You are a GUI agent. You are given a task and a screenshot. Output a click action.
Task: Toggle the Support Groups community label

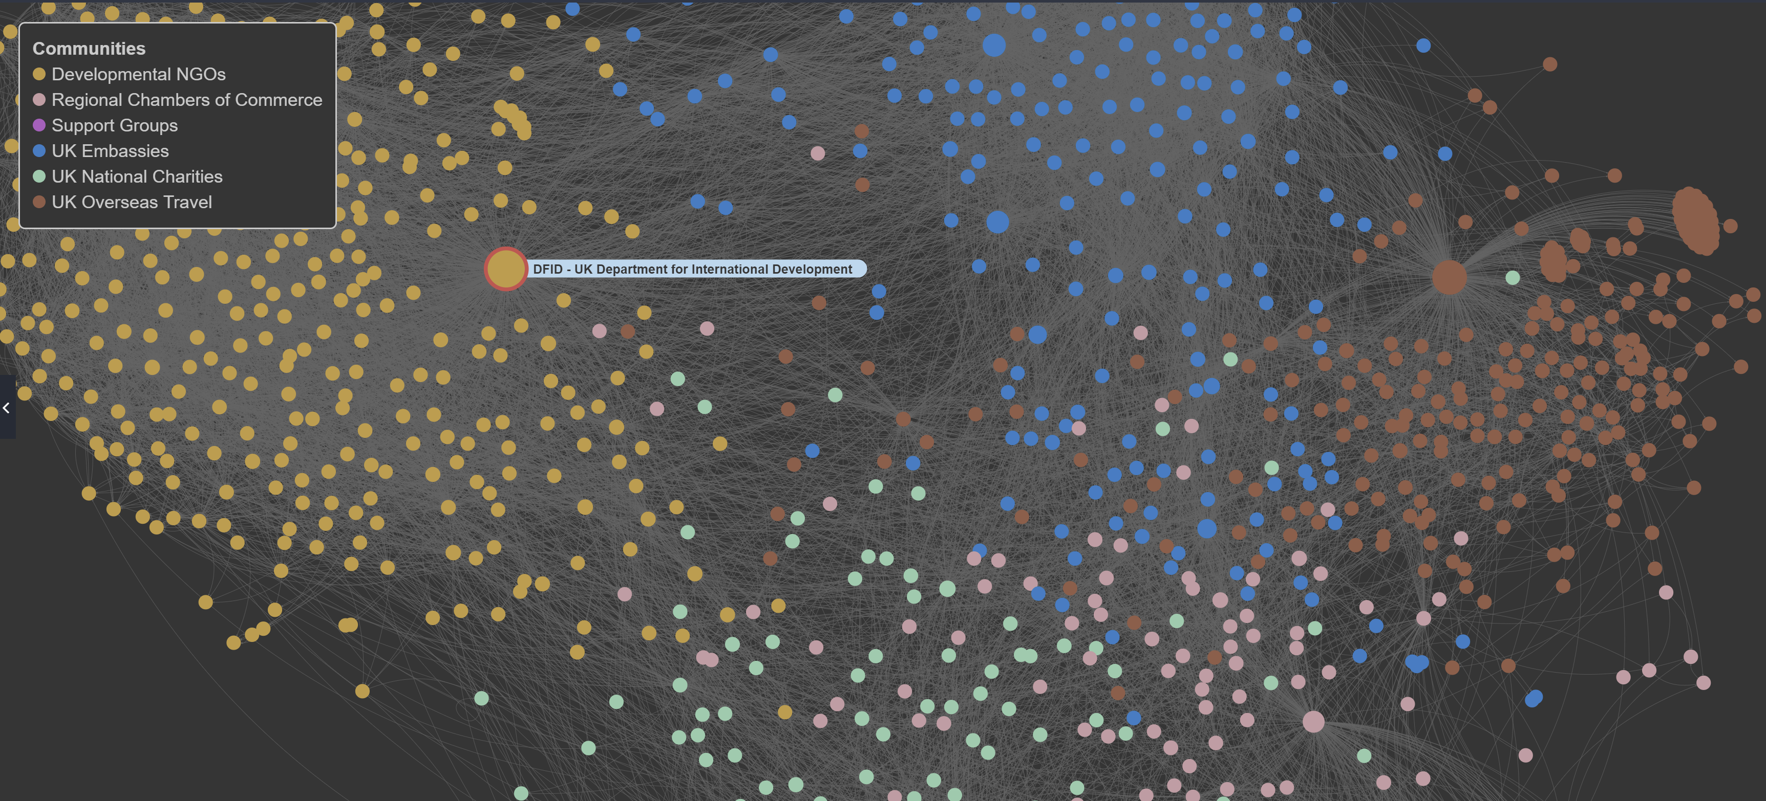pos(115,125)
